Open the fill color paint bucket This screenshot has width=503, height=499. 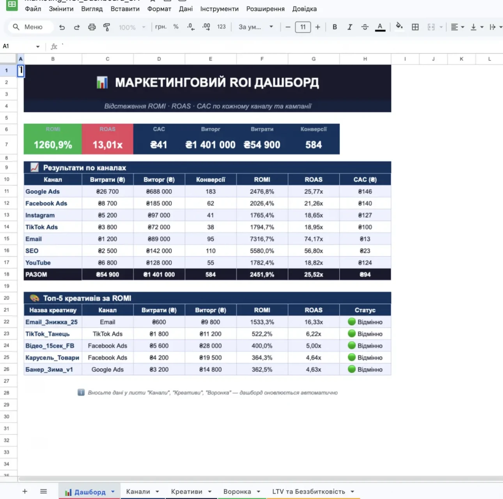399,26
